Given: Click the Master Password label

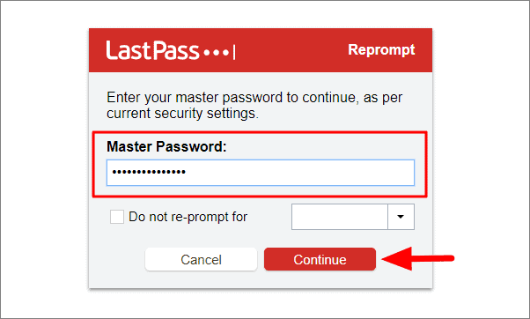Looking at the screenshot, I should [166, 147].
